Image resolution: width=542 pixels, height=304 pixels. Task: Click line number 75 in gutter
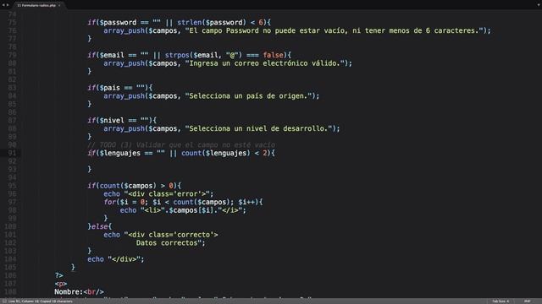click(12, 23)
